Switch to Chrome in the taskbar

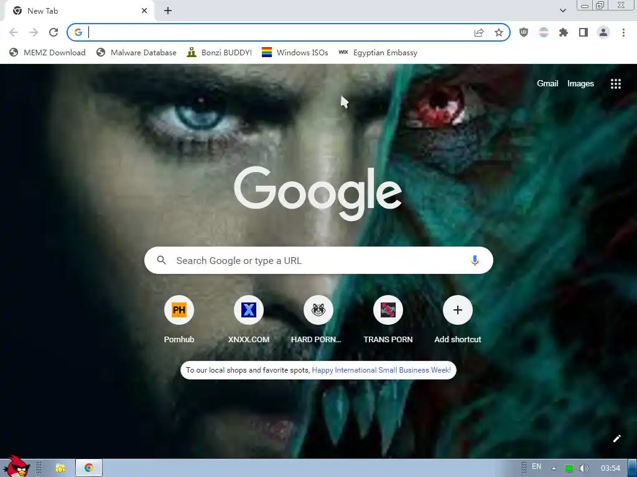tap(89, 468)
